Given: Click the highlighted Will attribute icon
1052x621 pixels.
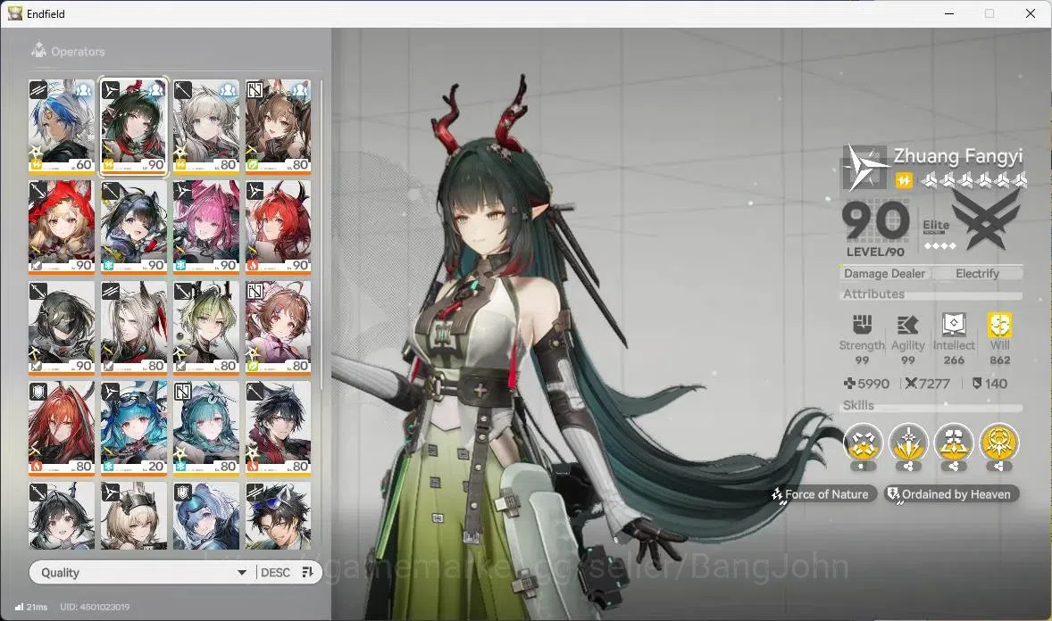Looking at the screenshot, I should pyautogui.click(x=999, y=325).
